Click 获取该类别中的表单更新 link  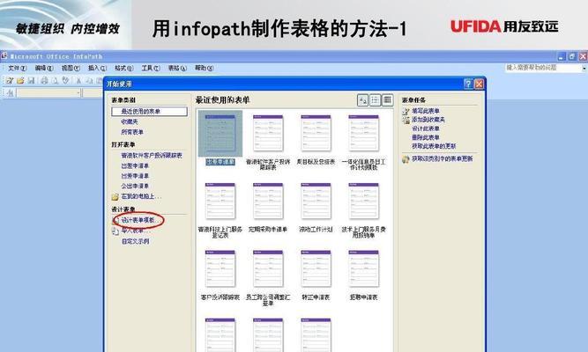tap(442, 159)
